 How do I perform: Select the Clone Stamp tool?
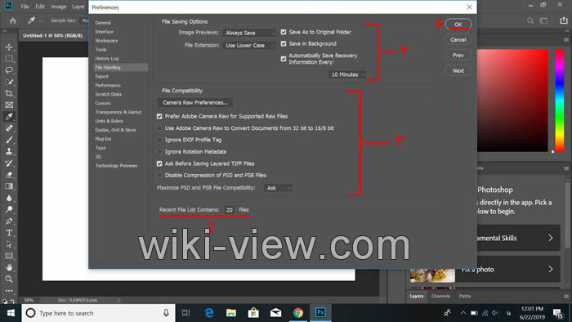(9, 152)
